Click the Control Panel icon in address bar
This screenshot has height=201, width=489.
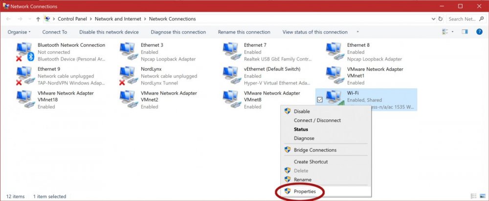click(47, 19)
